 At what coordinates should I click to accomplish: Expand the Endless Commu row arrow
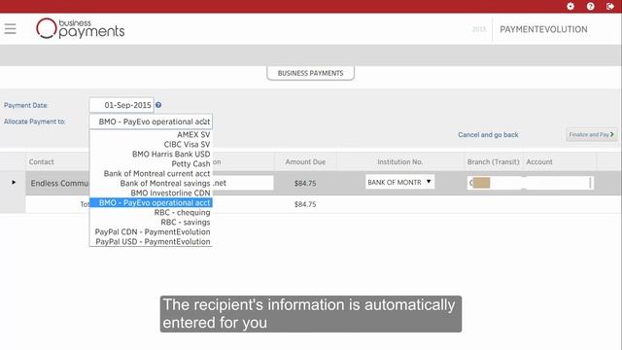(14, 182)
